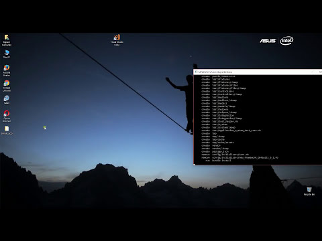Click the 'create vendor/.keep' terminal line
Viewport: 322px width, 241px height.
[215, 149]
